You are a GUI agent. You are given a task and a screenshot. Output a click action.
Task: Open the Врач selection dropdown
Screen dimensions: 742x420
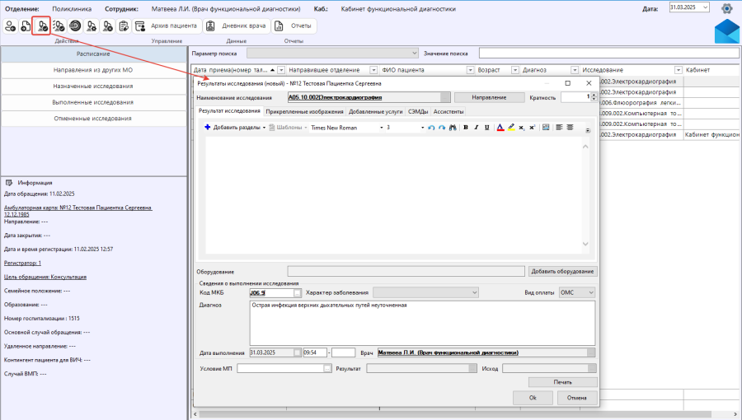pyautogui.click(x=591, y=352)
